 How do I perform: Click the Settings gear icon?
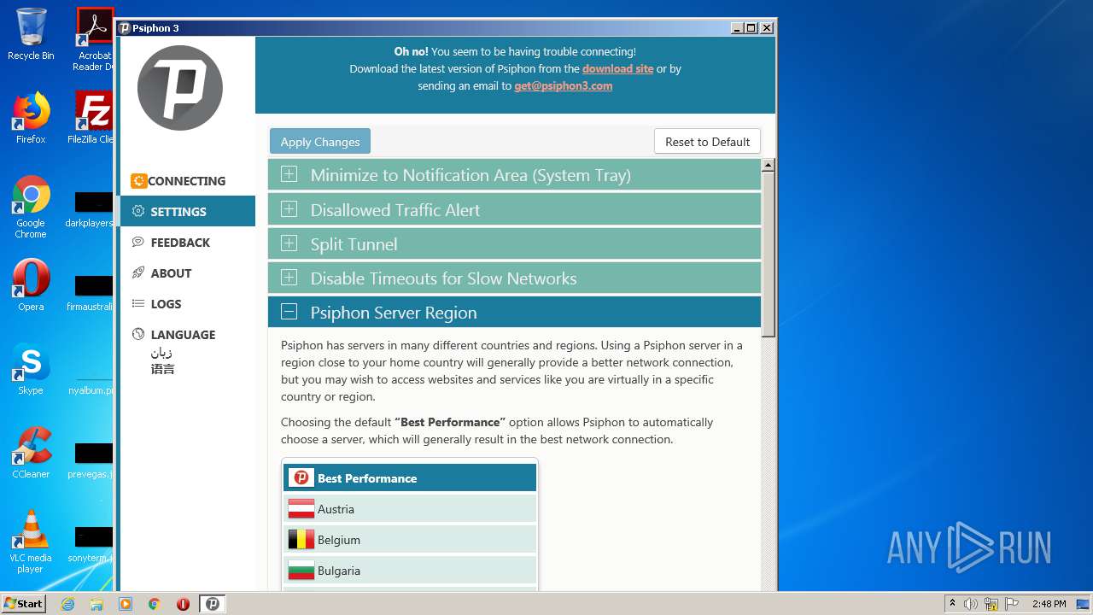point(137,212)
